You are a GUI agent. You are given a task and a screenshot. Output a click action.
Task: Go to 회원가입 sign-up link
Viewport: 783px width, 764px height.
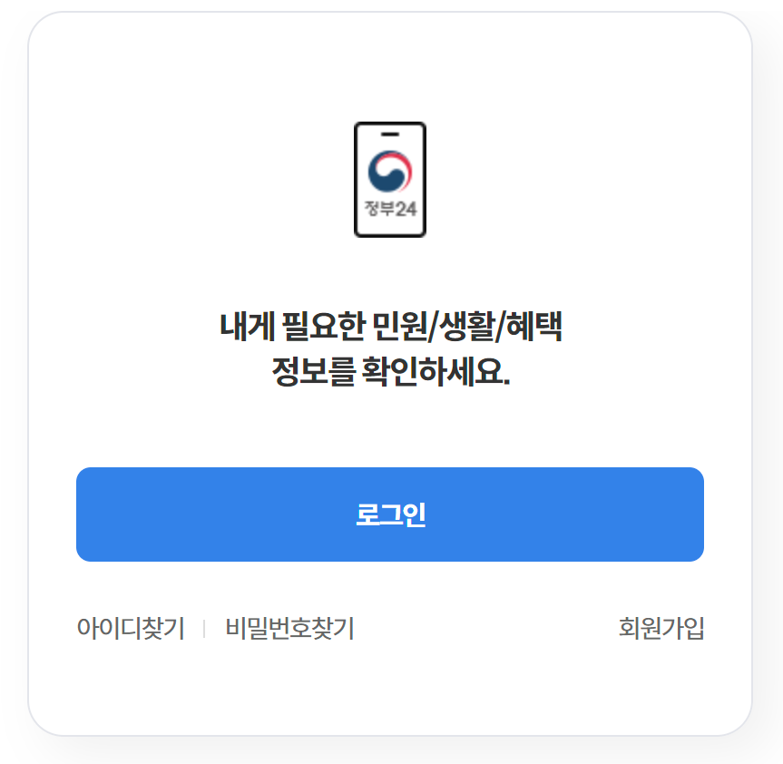(x=661, y=628)
